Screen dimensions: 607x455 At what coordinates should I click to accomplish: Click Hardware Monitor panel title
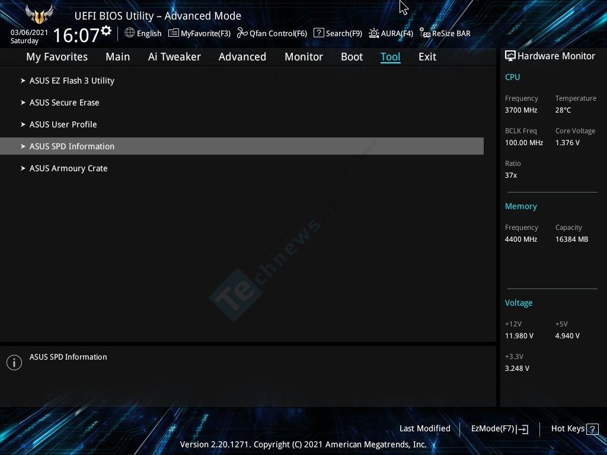(556, 56)
